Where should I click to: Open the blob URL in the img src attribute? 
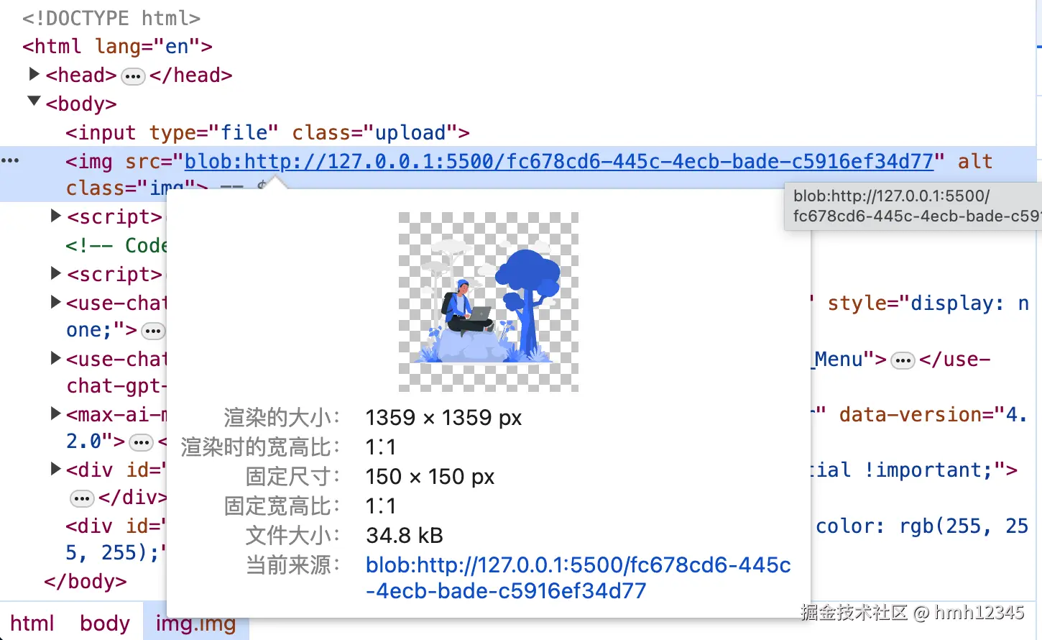[x=558, y=161]
